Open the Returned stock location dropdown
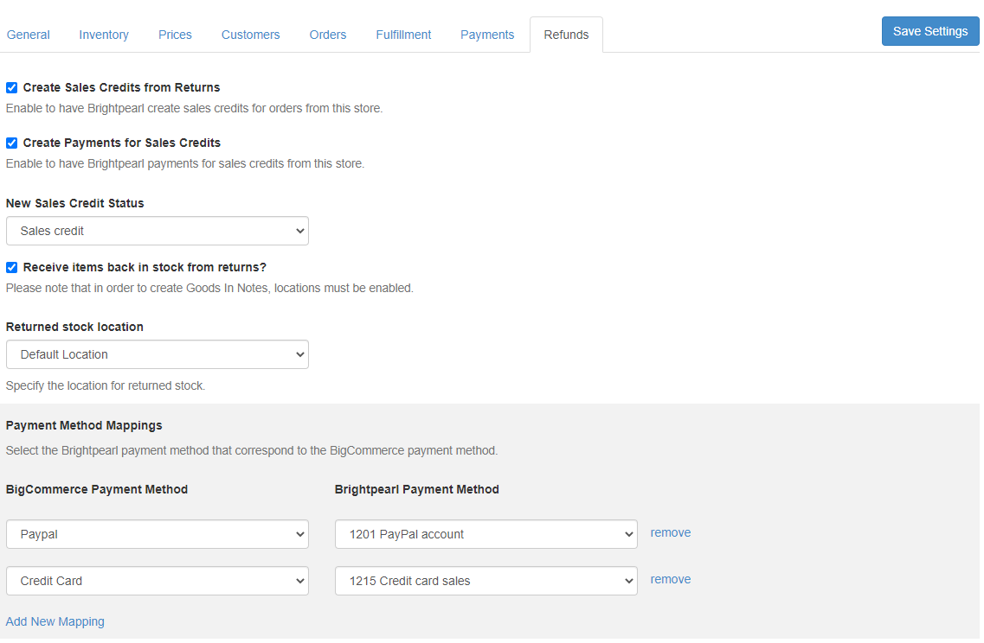This screenshot has width=984, height=643. pos(157,354)
